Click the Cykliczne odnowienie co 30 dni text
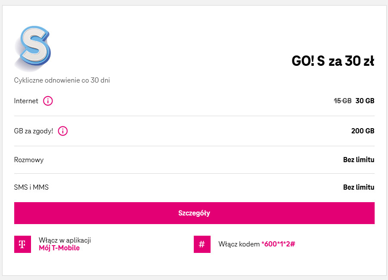 62,80
